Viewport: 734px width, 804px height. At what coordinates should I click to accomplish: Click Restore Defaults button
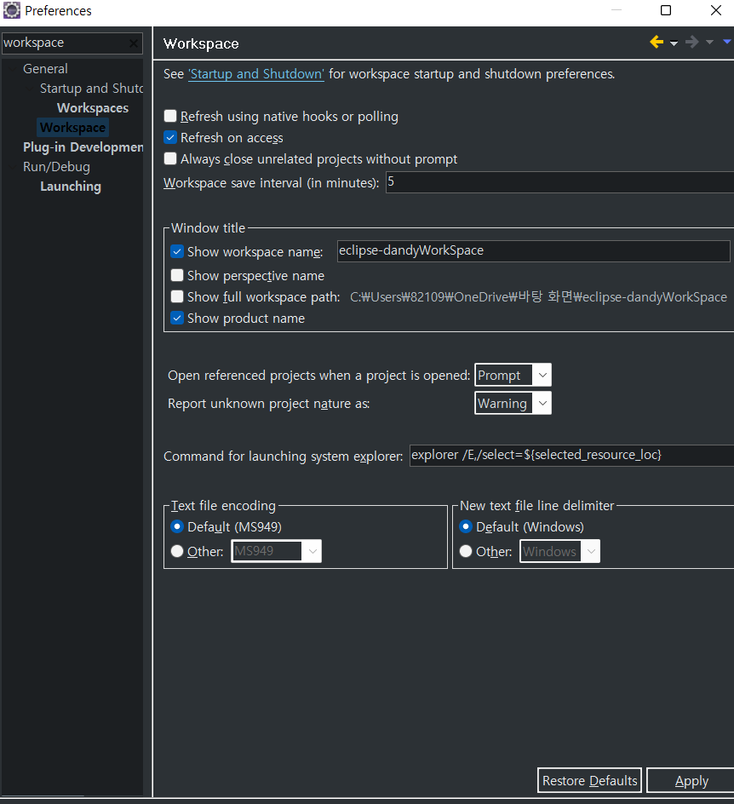click(x=589, y=780)
